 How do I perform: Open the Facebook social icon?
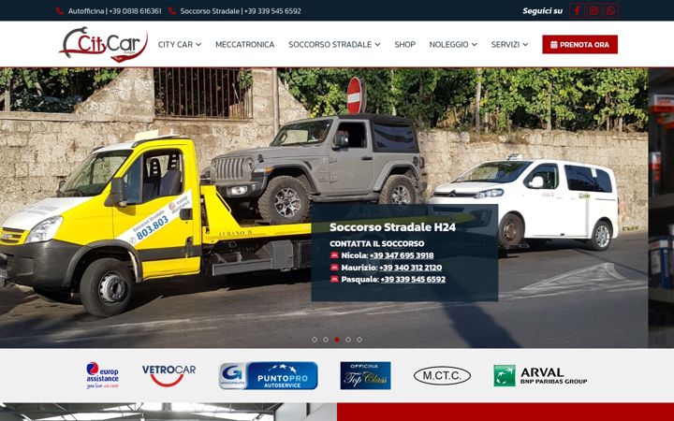coord(577,10)
